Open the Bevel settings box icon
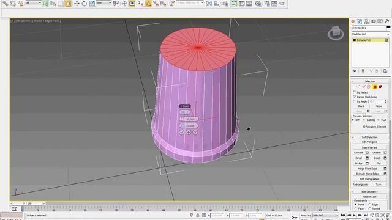Viewport: 392px width, 220px height. pos(367,158)
